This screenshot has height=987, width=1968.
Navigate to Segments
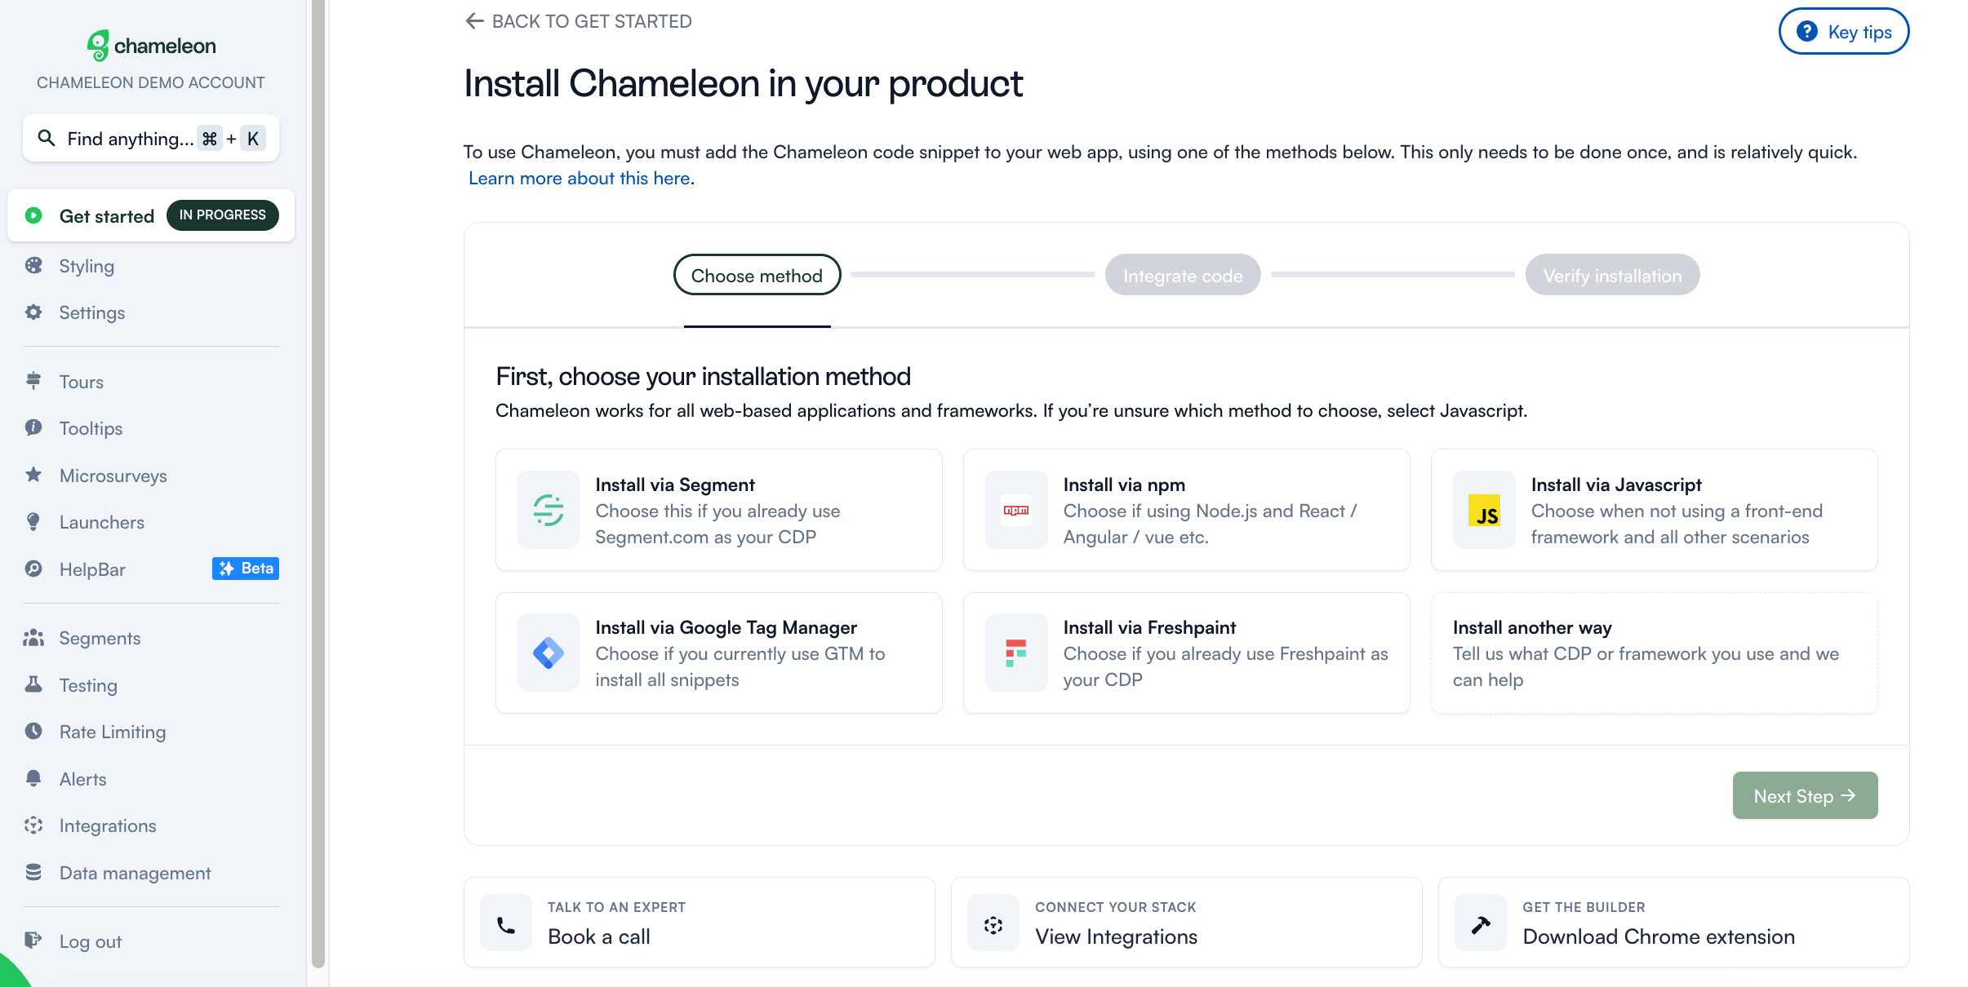[x=100, y=638]
